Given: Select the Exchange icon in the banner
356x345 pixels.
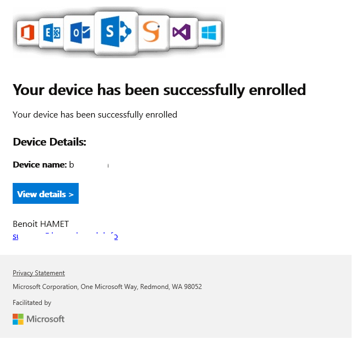Looking at the screenshot, I should tap(52, 33).
